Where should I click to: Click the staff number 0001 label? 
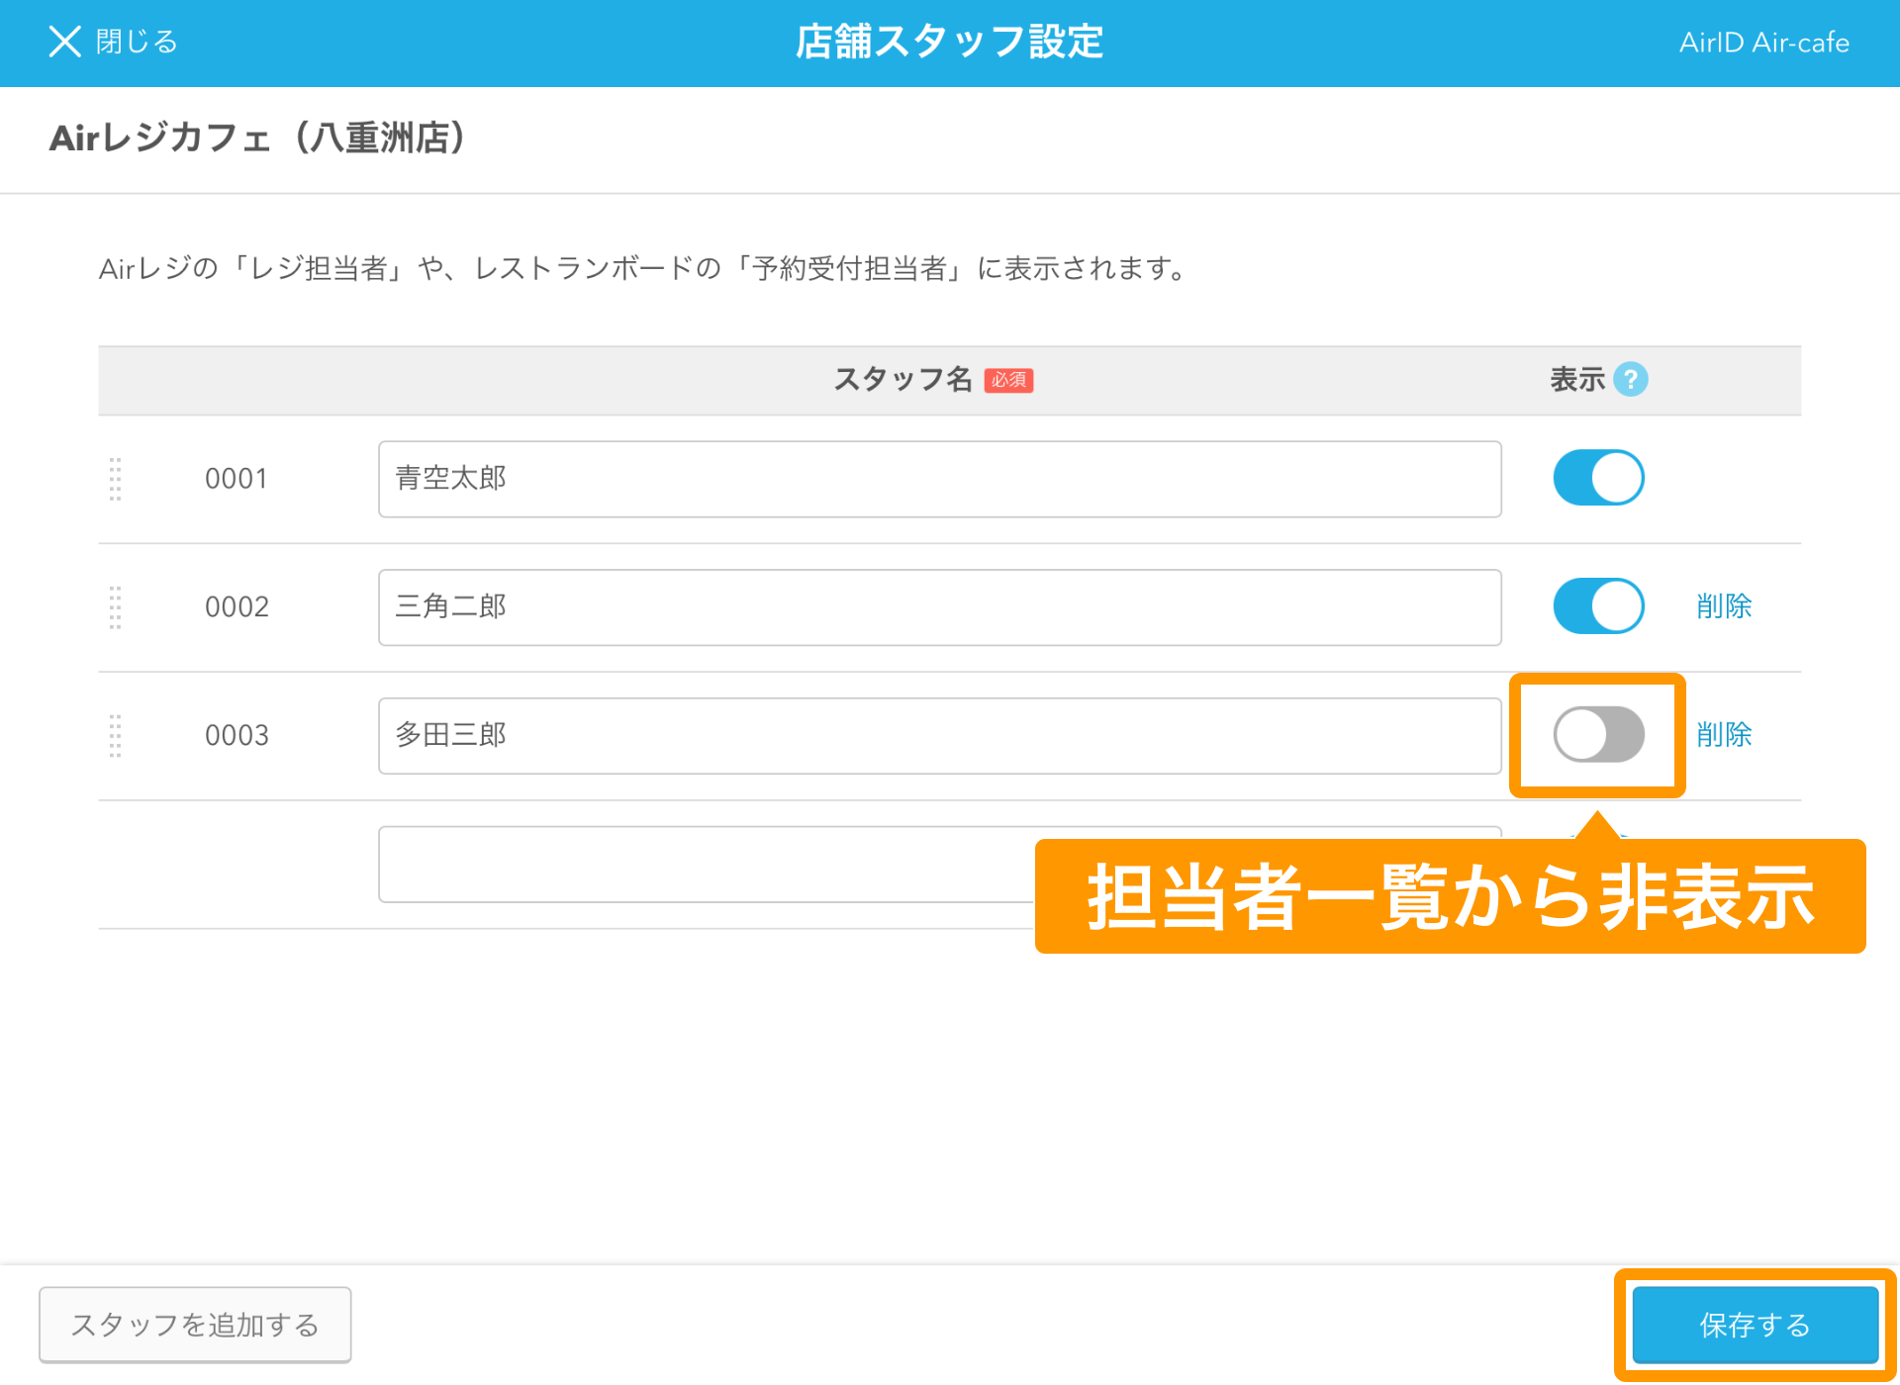(x=237, y=479)
